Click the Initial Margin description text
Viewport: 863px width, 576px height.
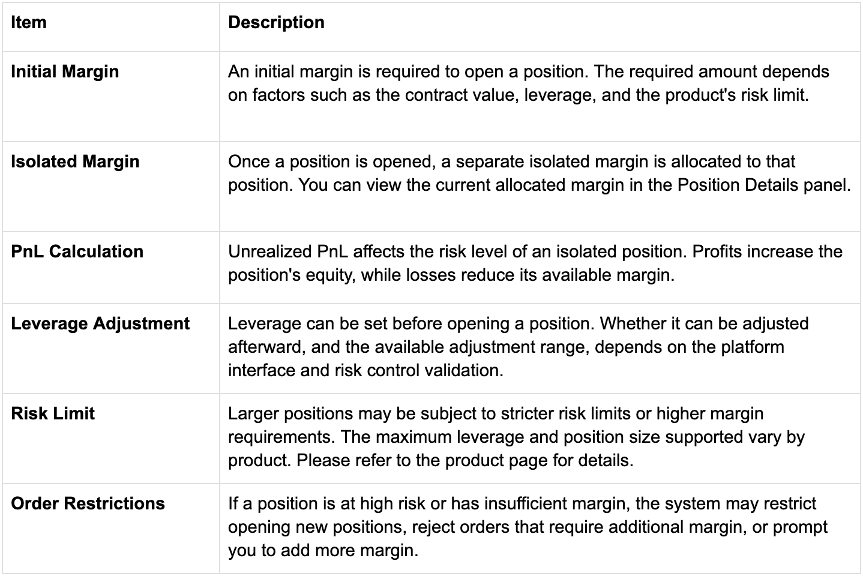528,83
